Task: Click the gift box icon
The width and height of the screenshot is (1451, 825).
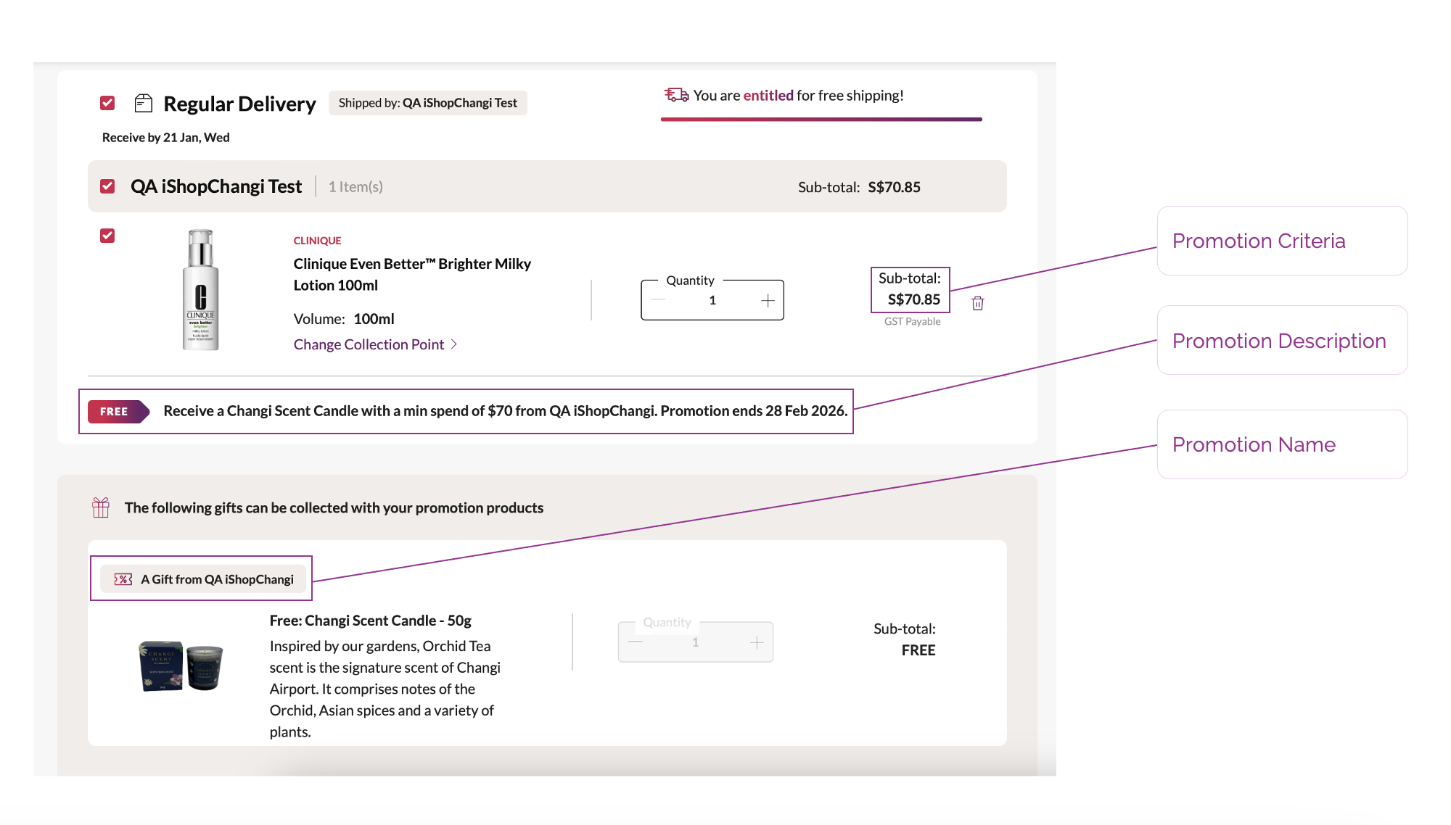Action: point(101,507)
